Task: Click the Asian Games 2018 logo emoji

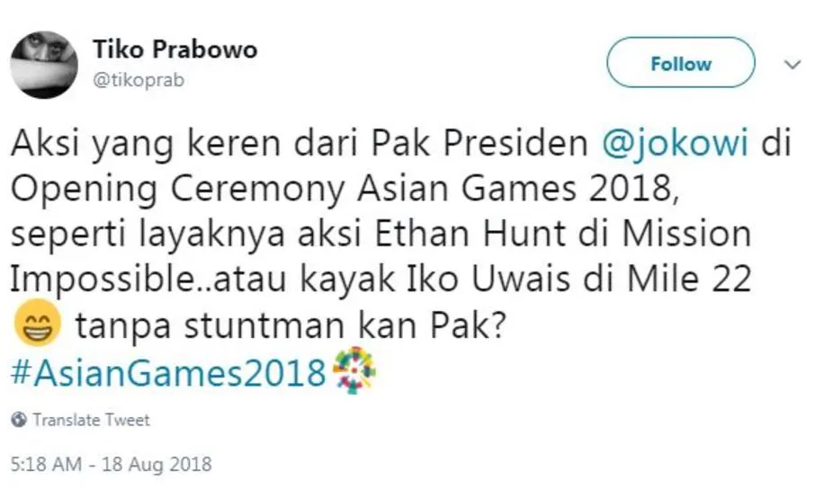Action: (x=354, y=369)
